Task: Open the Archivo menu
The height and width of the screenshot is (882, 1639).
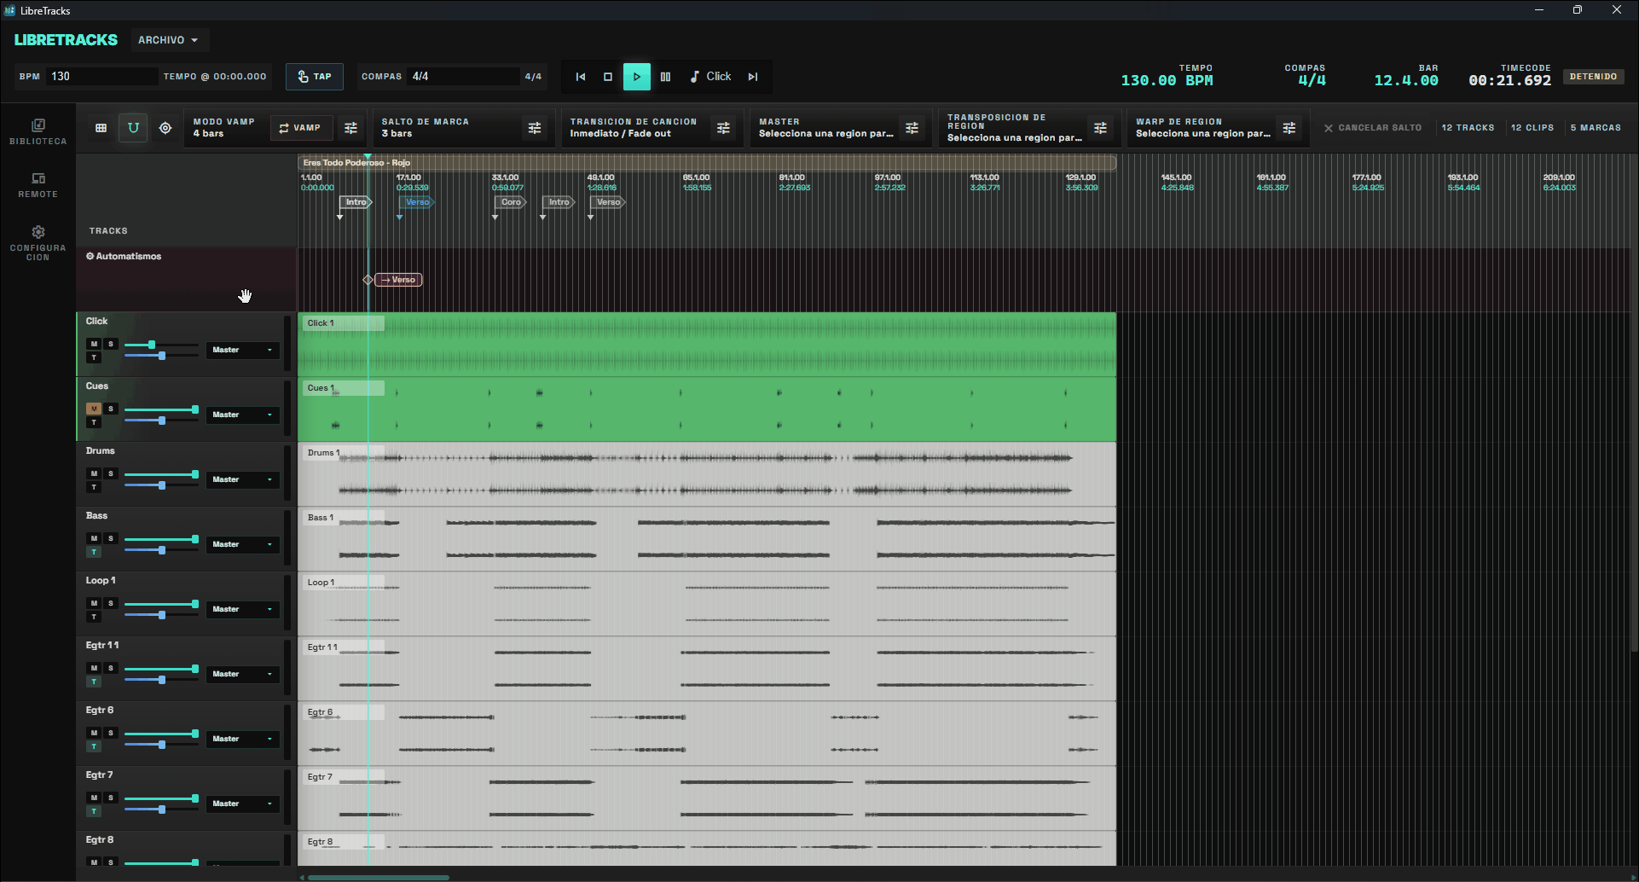Action: [169, 40]
